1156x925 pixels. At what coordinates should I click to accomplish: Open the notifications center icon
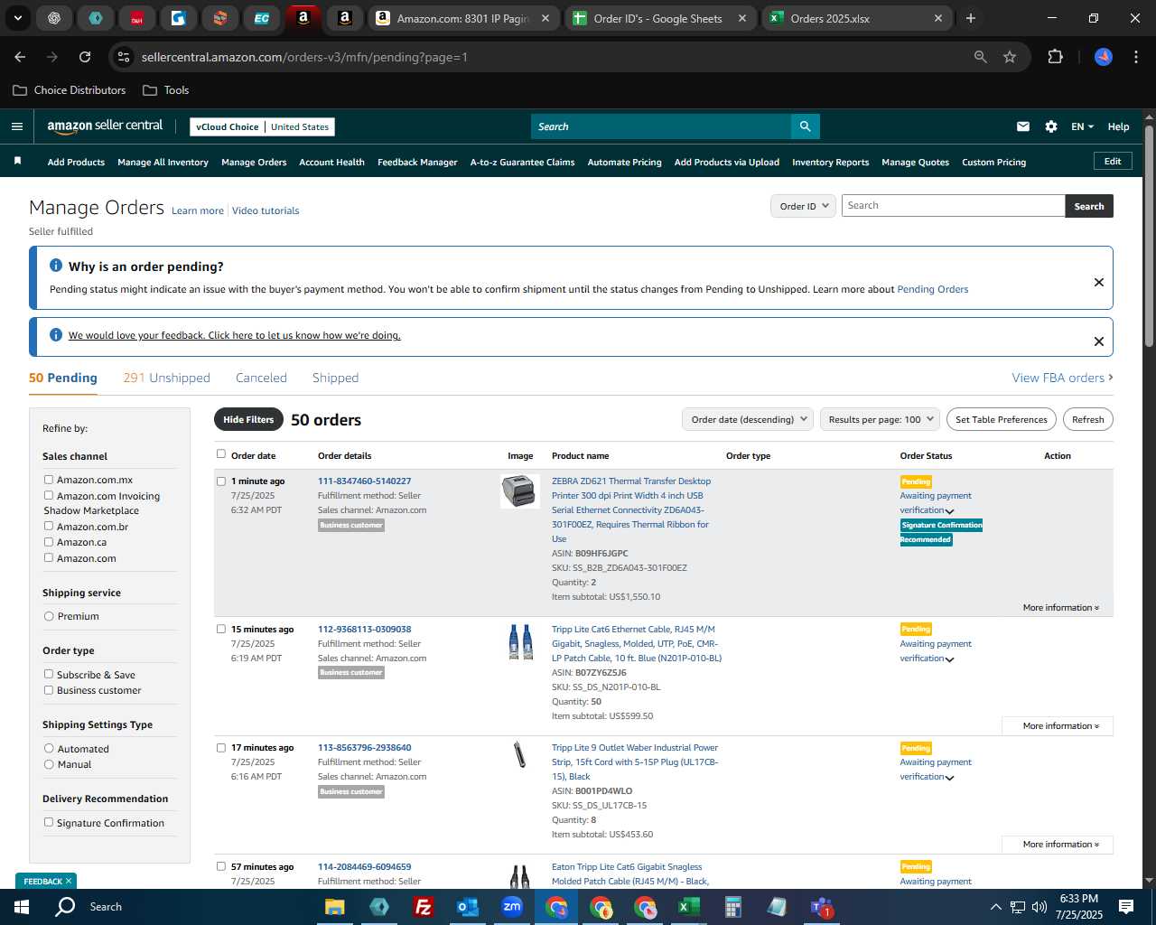1126,907
